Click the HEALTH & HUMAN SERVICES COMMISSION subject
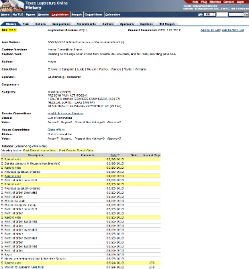The width and height of the screenshot is (249, 269). point(85,99)
